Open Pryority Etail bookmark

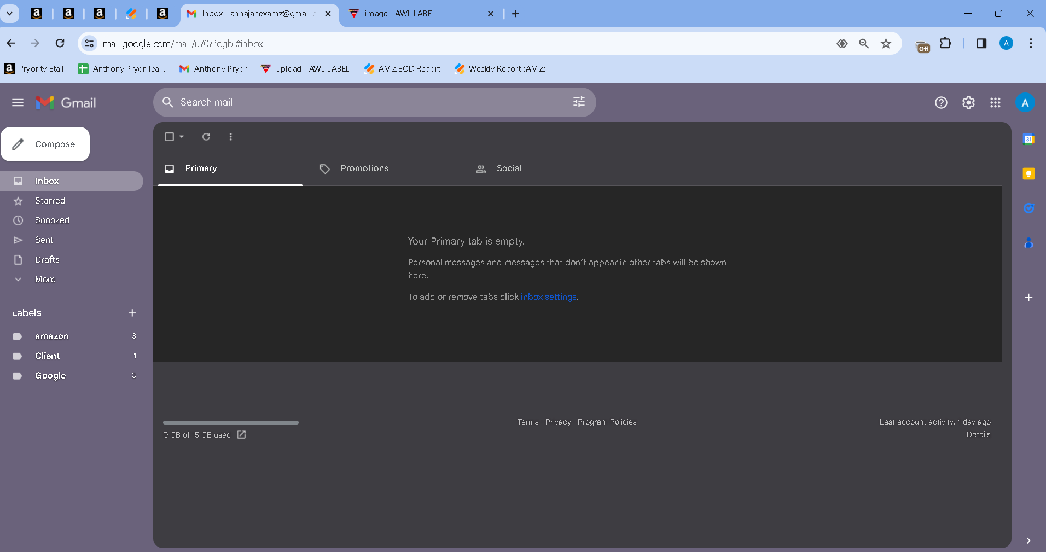pyautogui.click(x=34, y=69)
